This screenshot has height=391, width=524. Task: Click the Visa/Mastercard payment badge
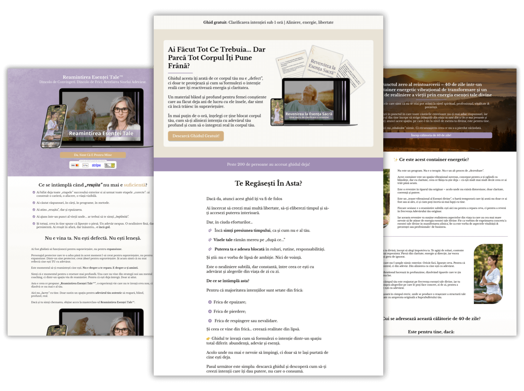[75, 165]
